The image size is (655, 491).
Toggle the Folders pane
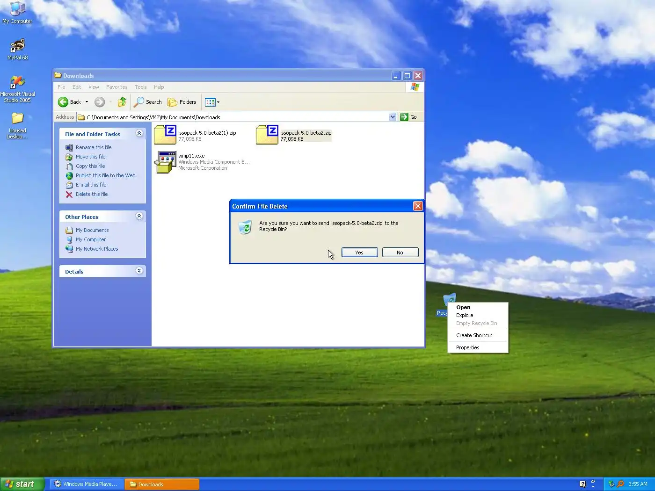pos(182,102)
